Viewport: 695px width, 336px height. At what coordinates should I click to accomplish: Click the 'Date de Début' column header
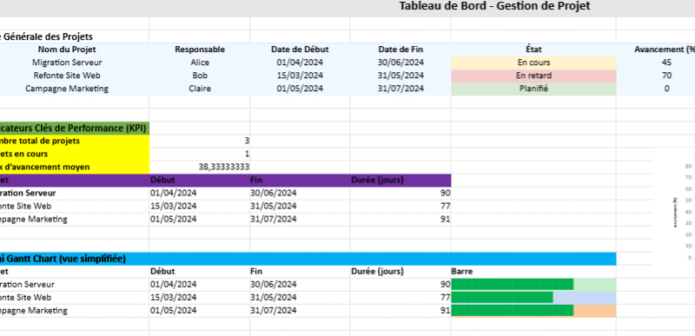tap(300, 49)
